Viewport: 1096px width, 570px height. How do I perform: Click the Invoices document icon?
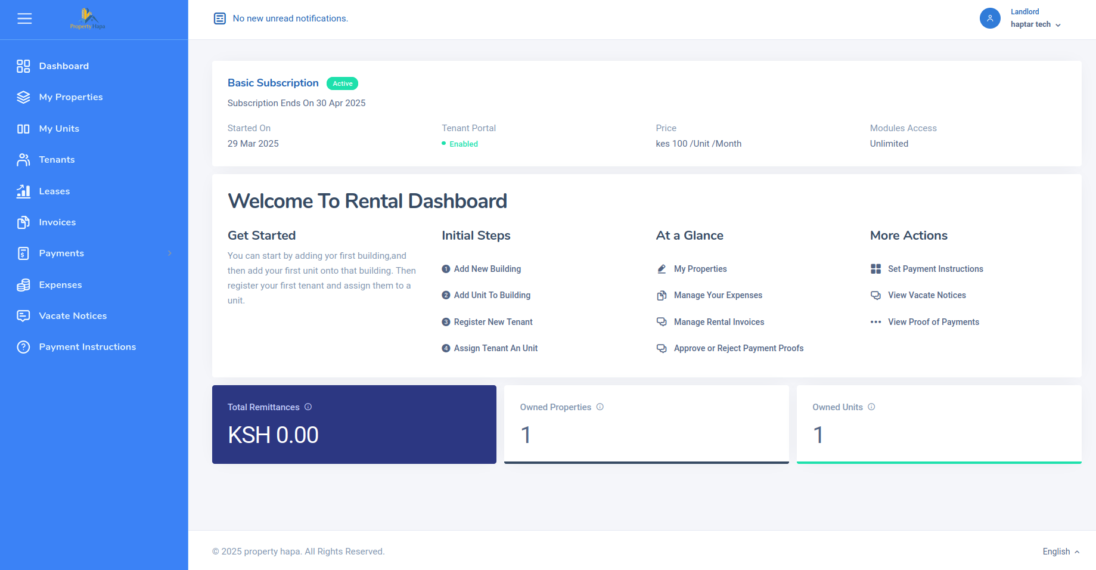click(x=23, y=222)
